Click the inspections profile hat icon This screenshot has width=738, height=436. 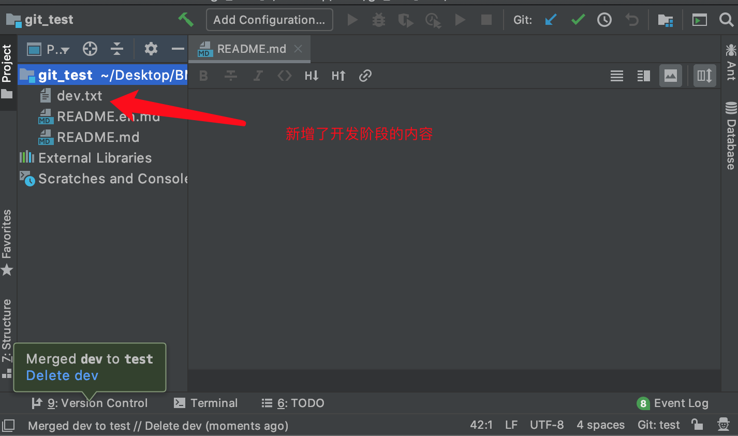coord(723,425)
